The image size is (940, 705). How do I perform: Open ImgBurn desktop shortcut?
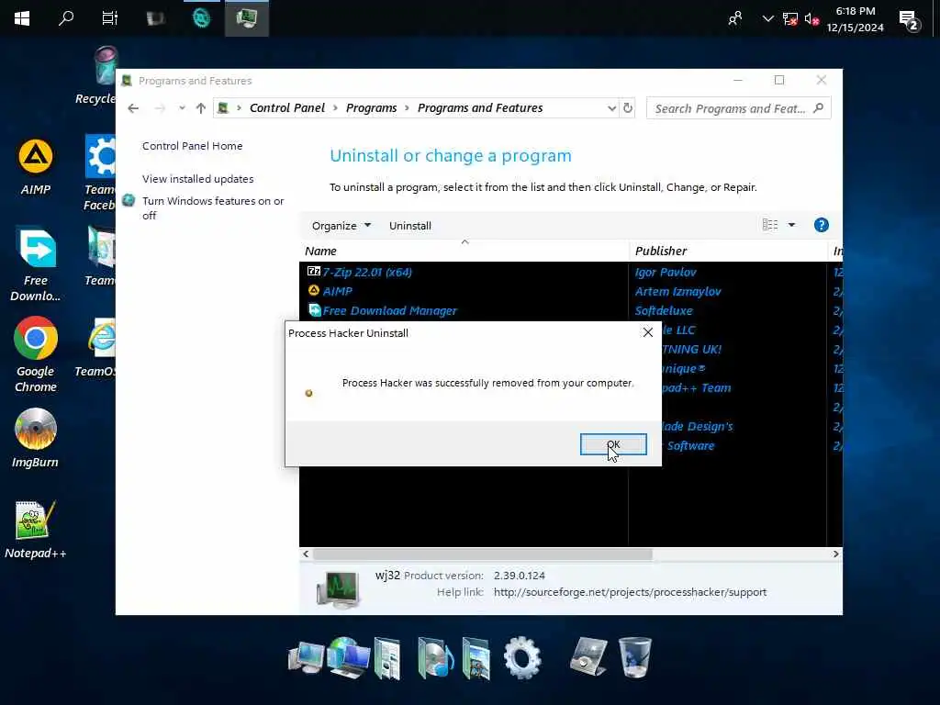[36, 438]
